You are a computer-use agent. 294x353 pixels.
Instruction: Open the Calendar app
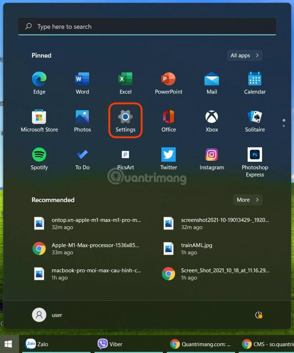(x=255, y=83)
